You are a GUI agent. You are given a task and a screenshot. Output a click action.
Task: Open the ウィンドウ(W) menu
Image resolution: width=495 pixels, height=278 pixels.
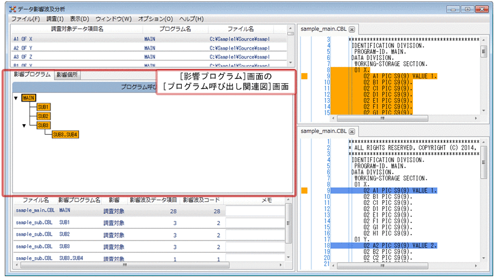pyautogui.click(x=113, y=19)
